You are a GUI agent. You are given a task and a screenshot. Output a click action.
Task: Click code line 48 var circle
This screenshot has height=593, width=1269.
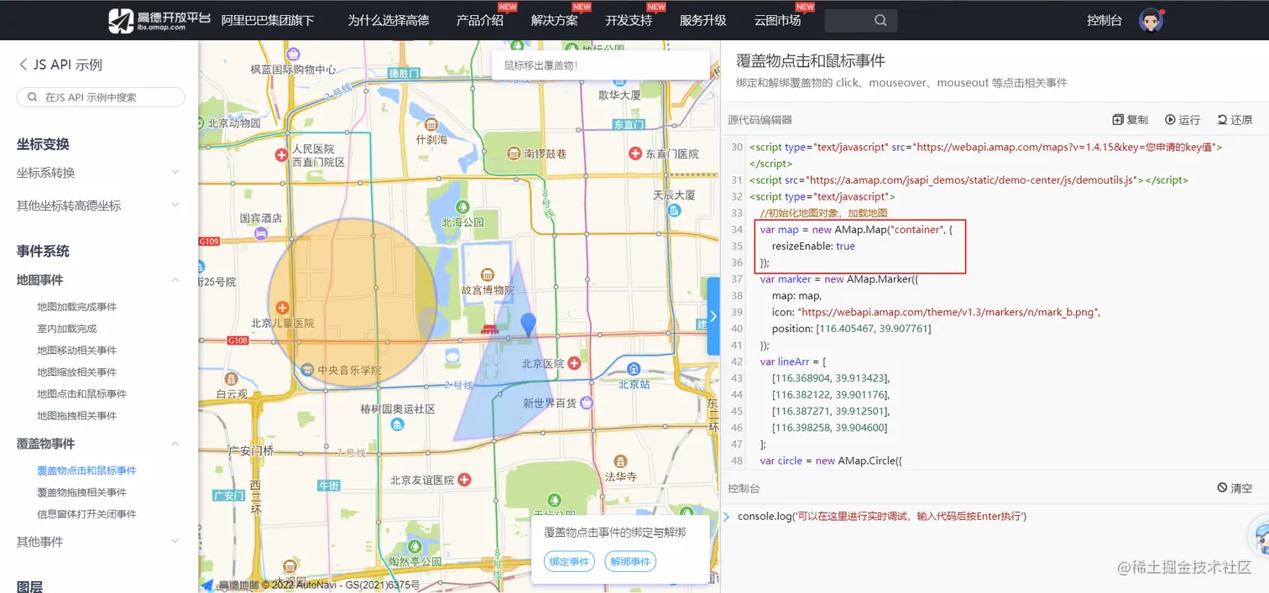click(x=831, y=460)
